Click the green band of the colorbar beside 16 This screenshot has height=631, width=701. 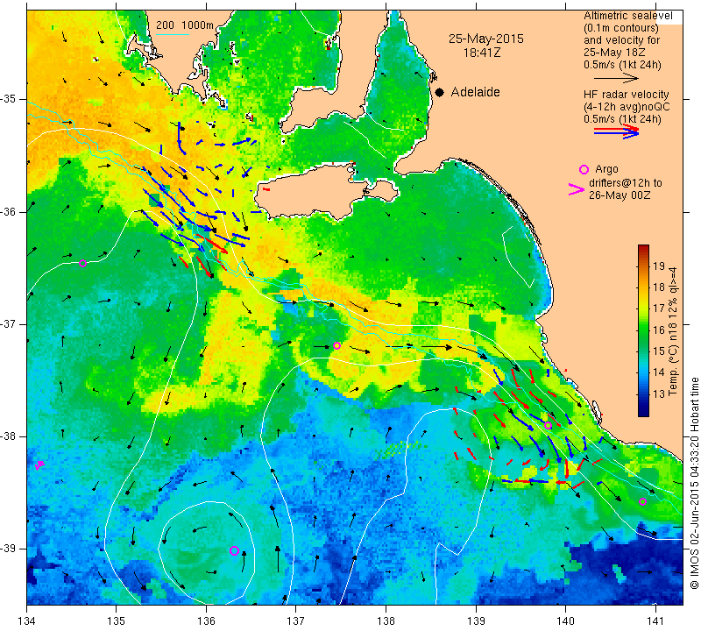click(643, 330)
